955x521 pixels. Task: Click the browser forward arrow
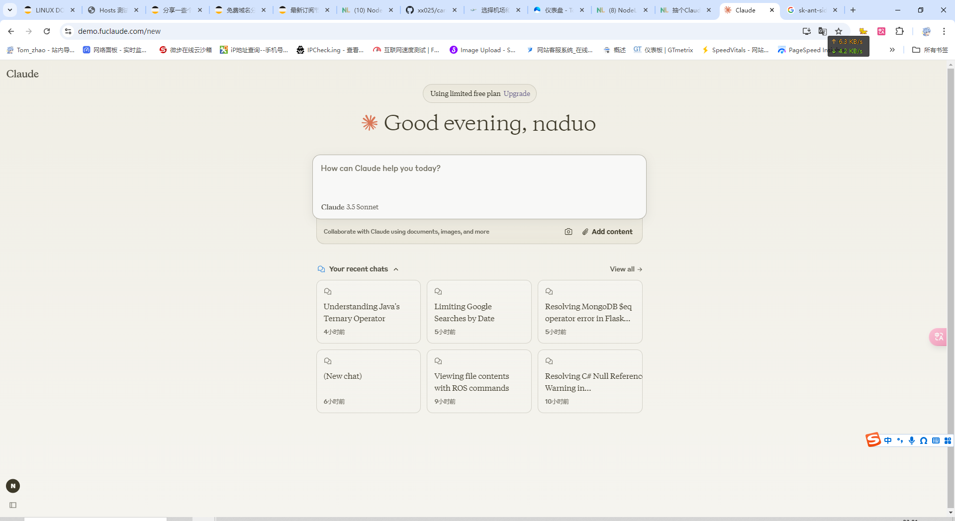[29, 31]
